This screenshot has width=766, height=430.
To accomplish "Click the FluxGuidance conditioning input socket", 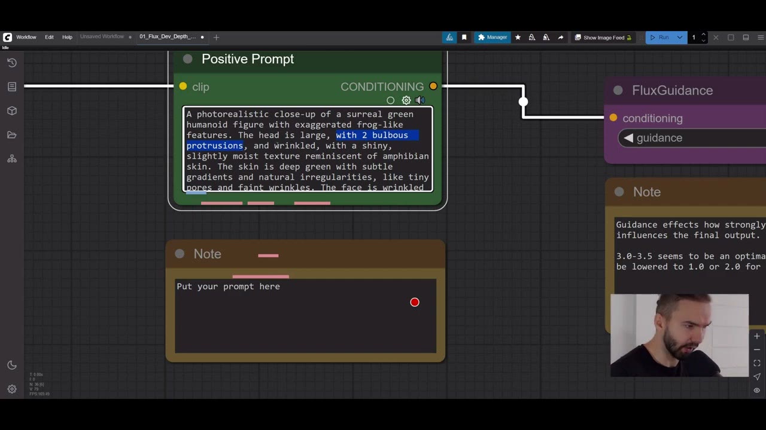I will click(613, 118).
